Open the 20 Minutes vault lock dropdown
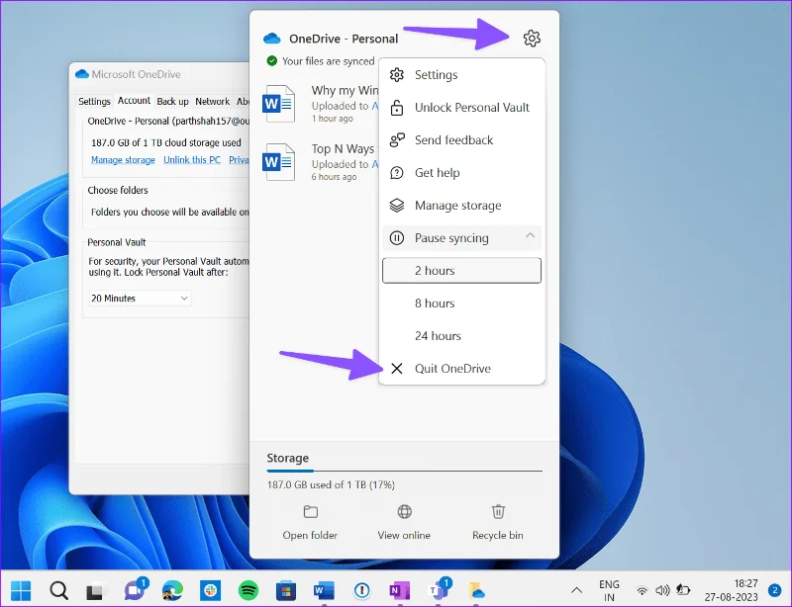 [x=140, y=299]
